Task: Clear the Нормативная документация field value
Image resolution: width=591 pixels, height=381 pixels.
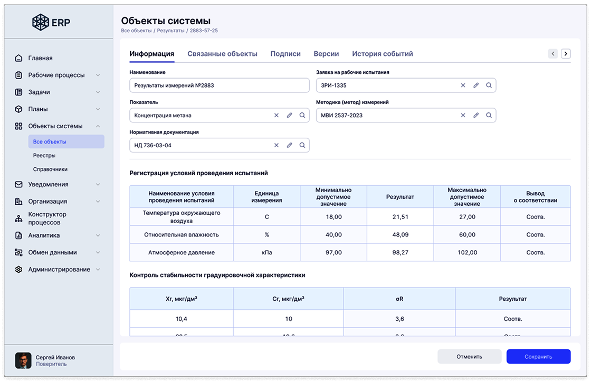Action: [x=276, y=145]
